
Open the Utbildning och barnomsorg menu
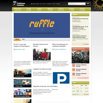pos(18,9)
